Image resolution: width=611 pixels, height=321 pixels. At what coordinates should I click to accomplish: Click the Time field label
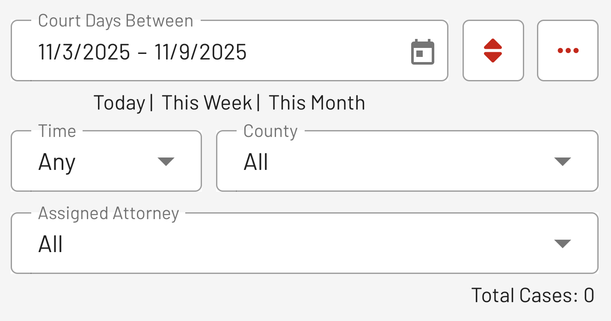pos(57,131)
